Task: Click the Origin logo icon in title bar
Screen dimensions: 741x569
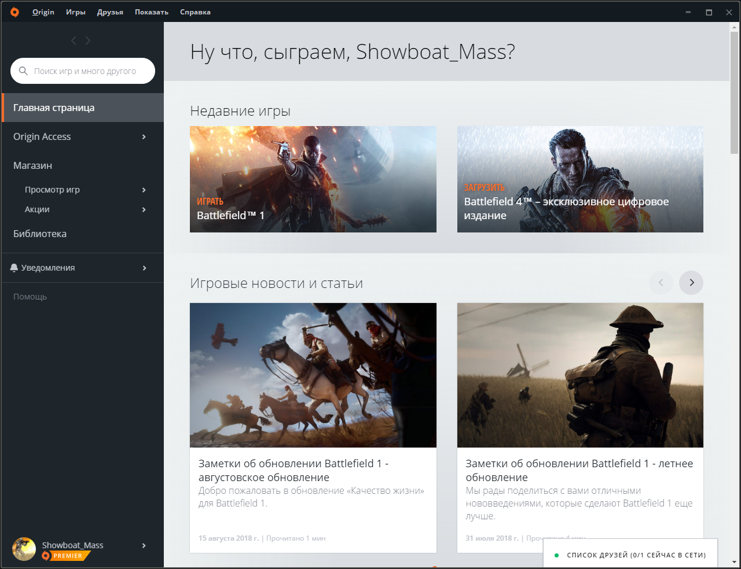Action: tap(14, 12)
